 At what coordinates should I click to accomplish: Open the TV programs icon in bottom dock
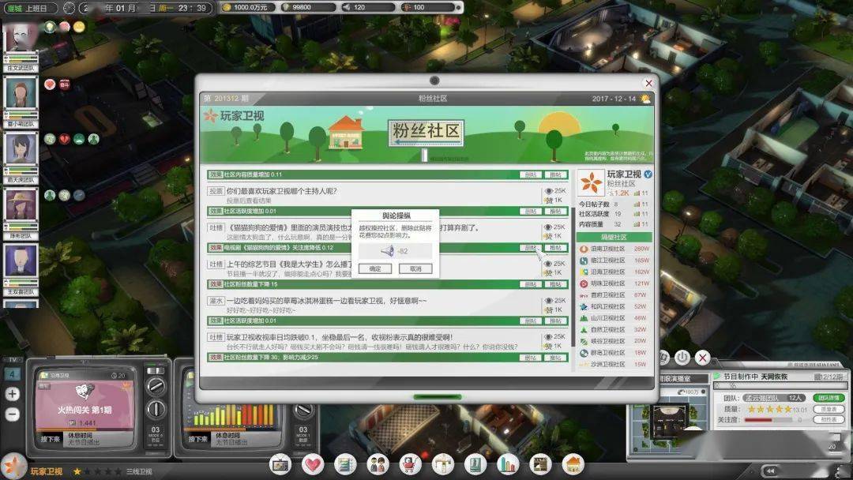pos(280,464)
